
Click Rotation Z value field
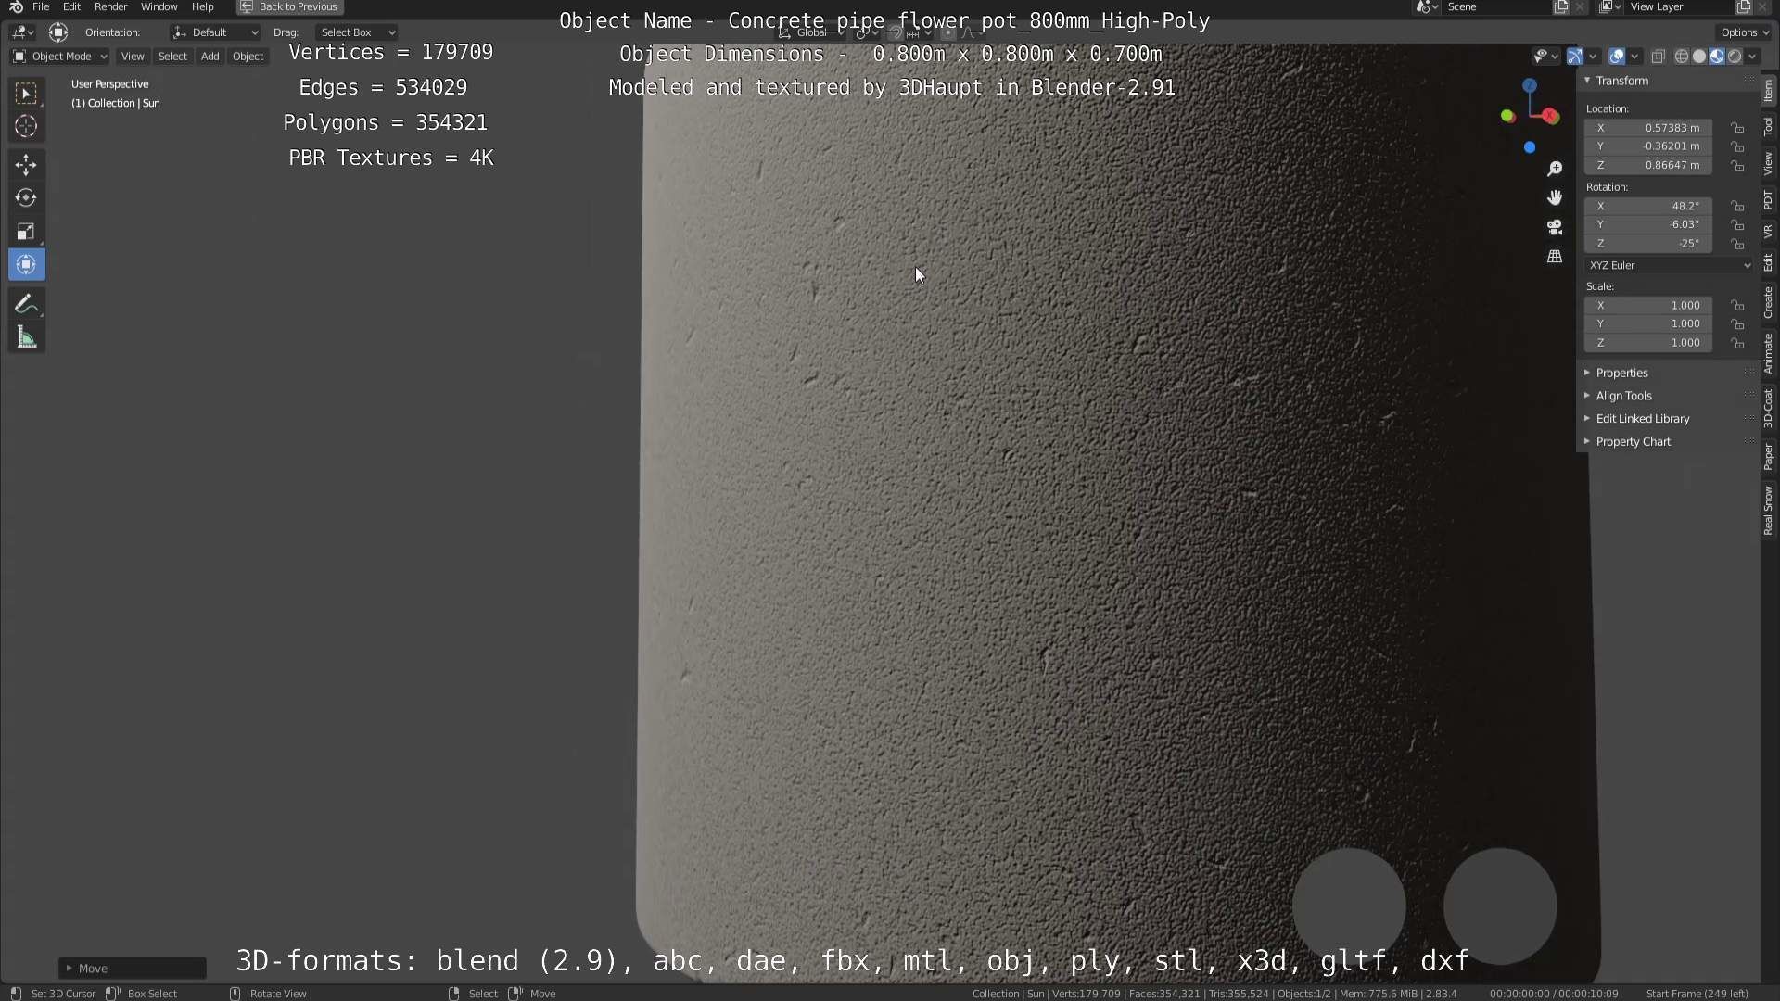pyautogui.click(x=1649, y=244)
